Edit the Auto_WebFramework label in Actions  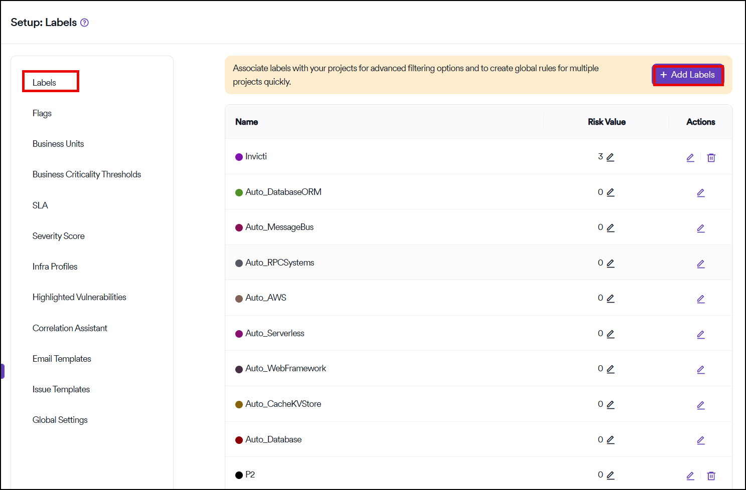(x=701, y=370)
